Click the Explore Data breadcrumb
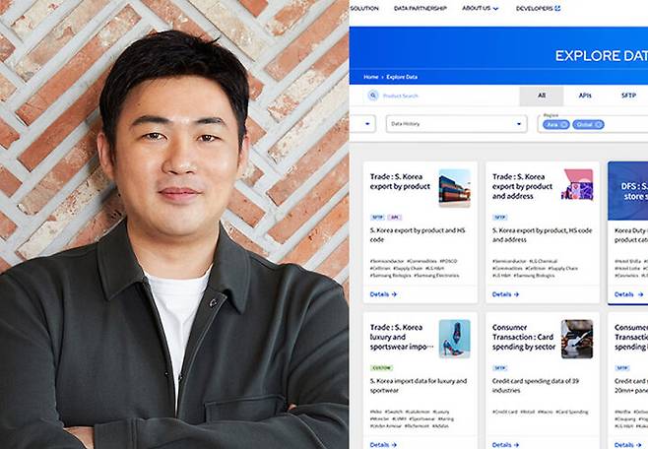This screenshot has height=449, width=648. point(402,77)
